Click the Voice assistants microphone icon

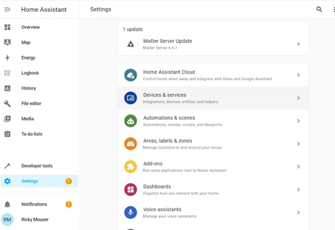point(130,212)
